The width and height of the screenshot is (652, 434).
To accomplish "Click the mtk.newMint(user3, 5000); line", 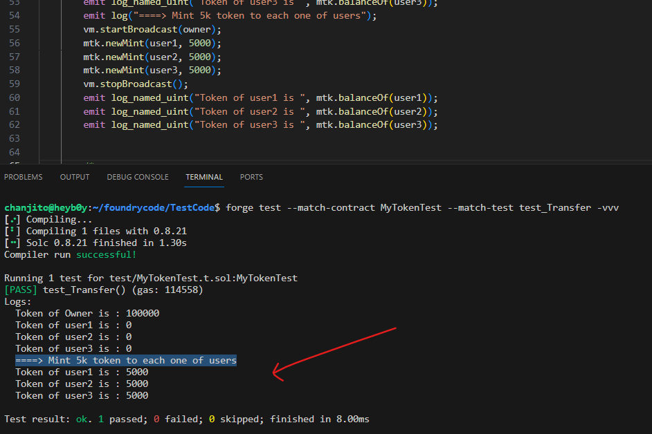I will pos(152,70).
